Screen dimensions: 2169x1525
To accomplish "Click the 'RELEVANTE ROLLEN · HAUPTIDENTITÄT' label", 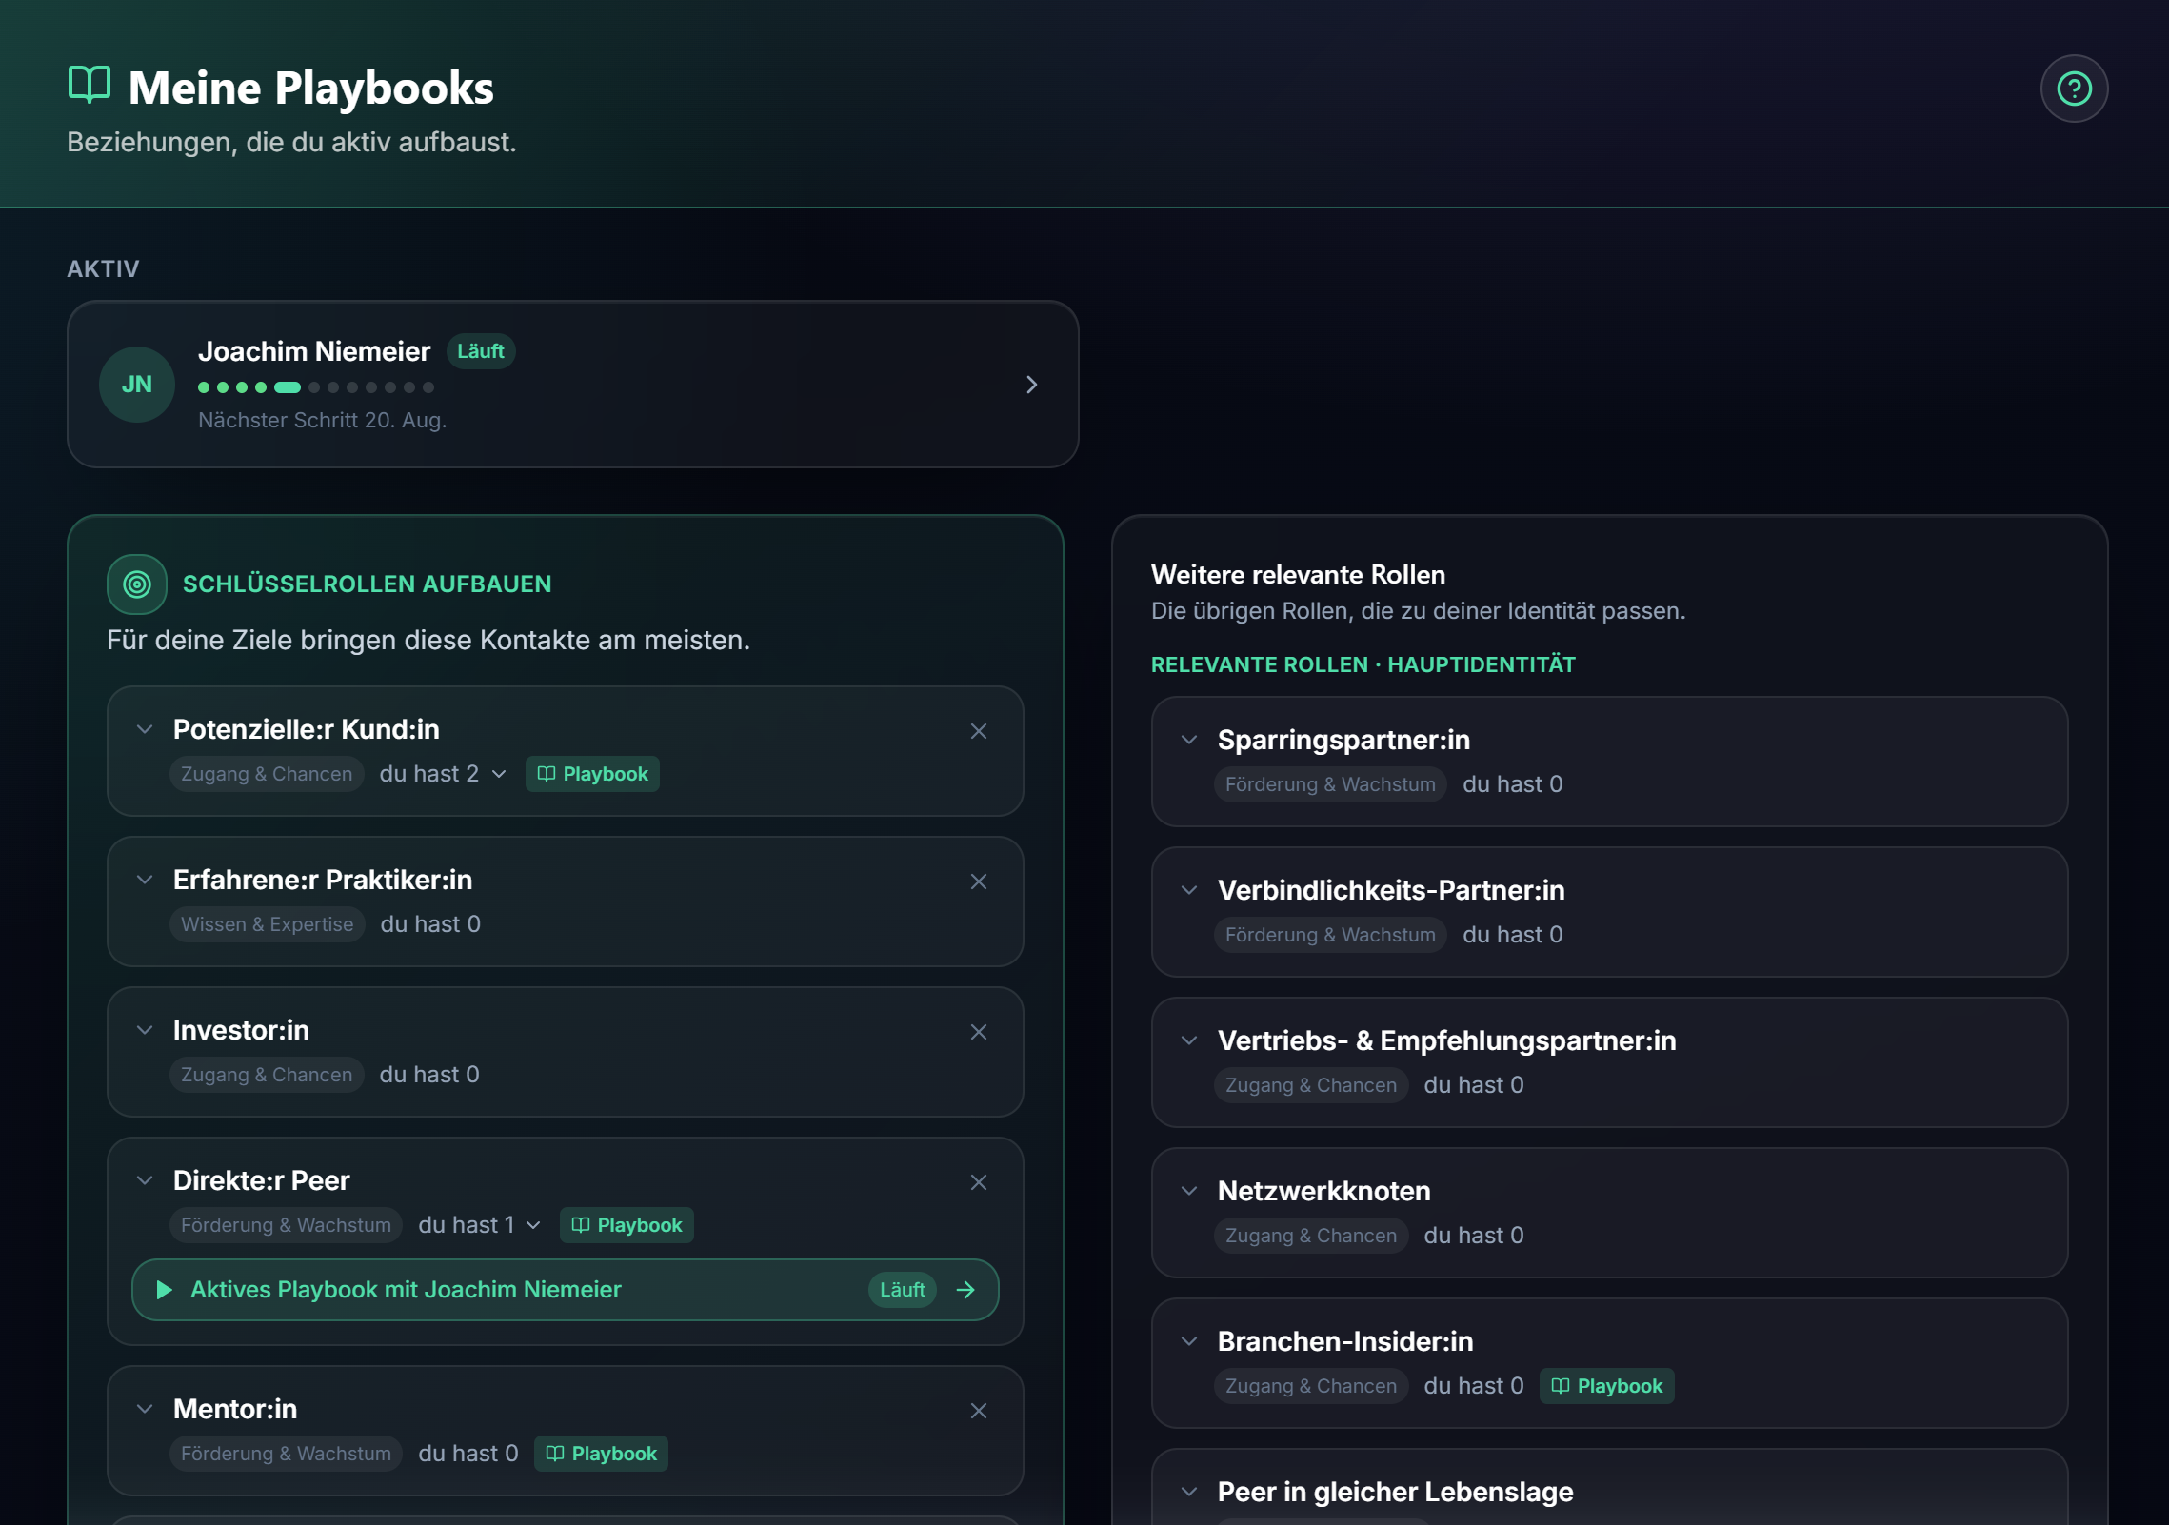I will pos(1363,664).
